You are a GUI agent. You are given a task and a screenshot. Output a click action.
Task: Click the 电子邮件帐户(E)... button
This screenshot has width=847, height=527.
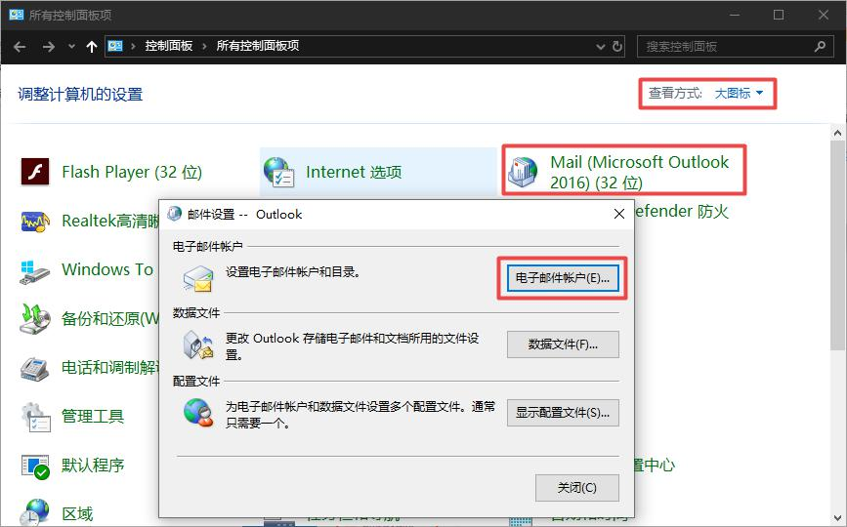click(562, 278)
